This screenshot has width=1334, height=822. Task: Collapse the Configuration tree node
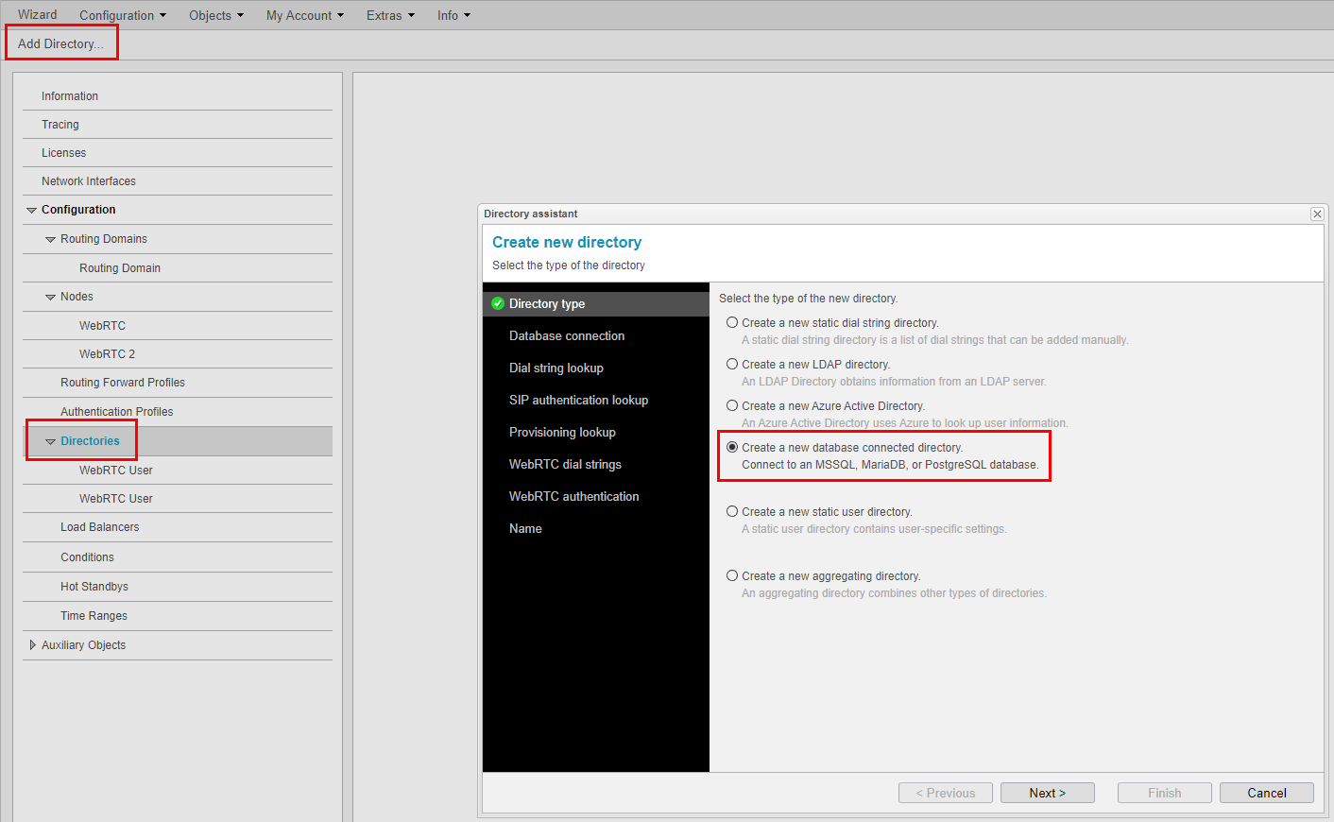(32, 210)
